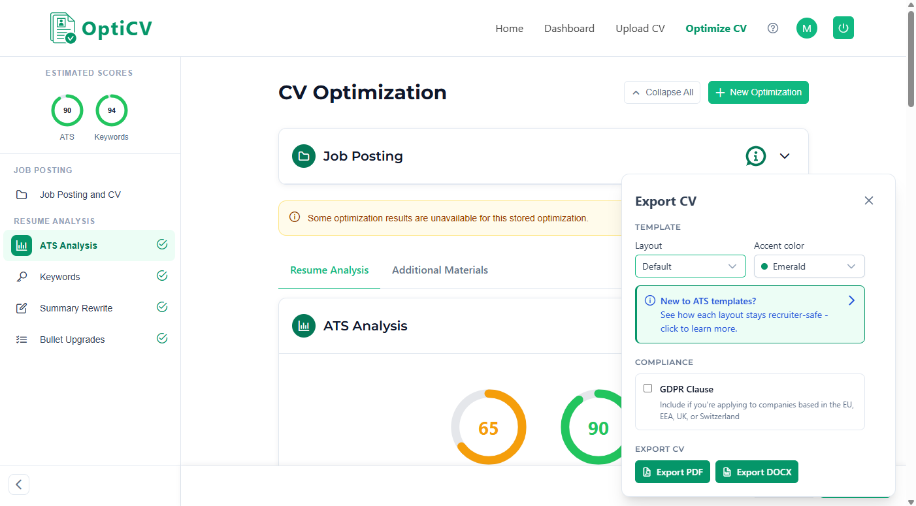Open the ATS templates info chevron
This screenshot has width=916, height=506.
pyautogui.click(x=851, y=300)
